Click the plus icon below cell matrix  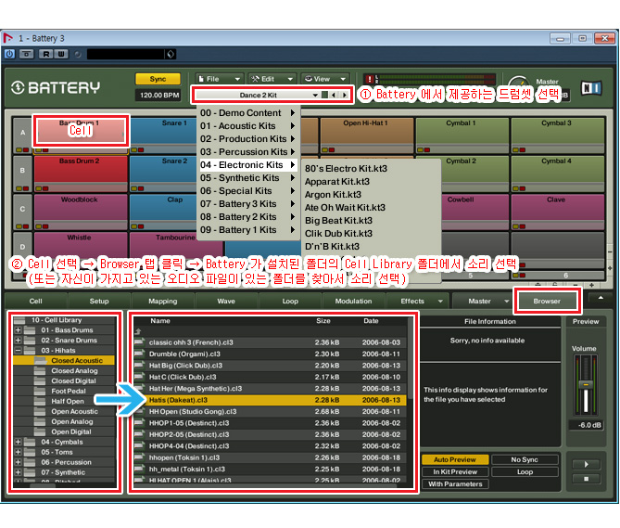[591, 285]
